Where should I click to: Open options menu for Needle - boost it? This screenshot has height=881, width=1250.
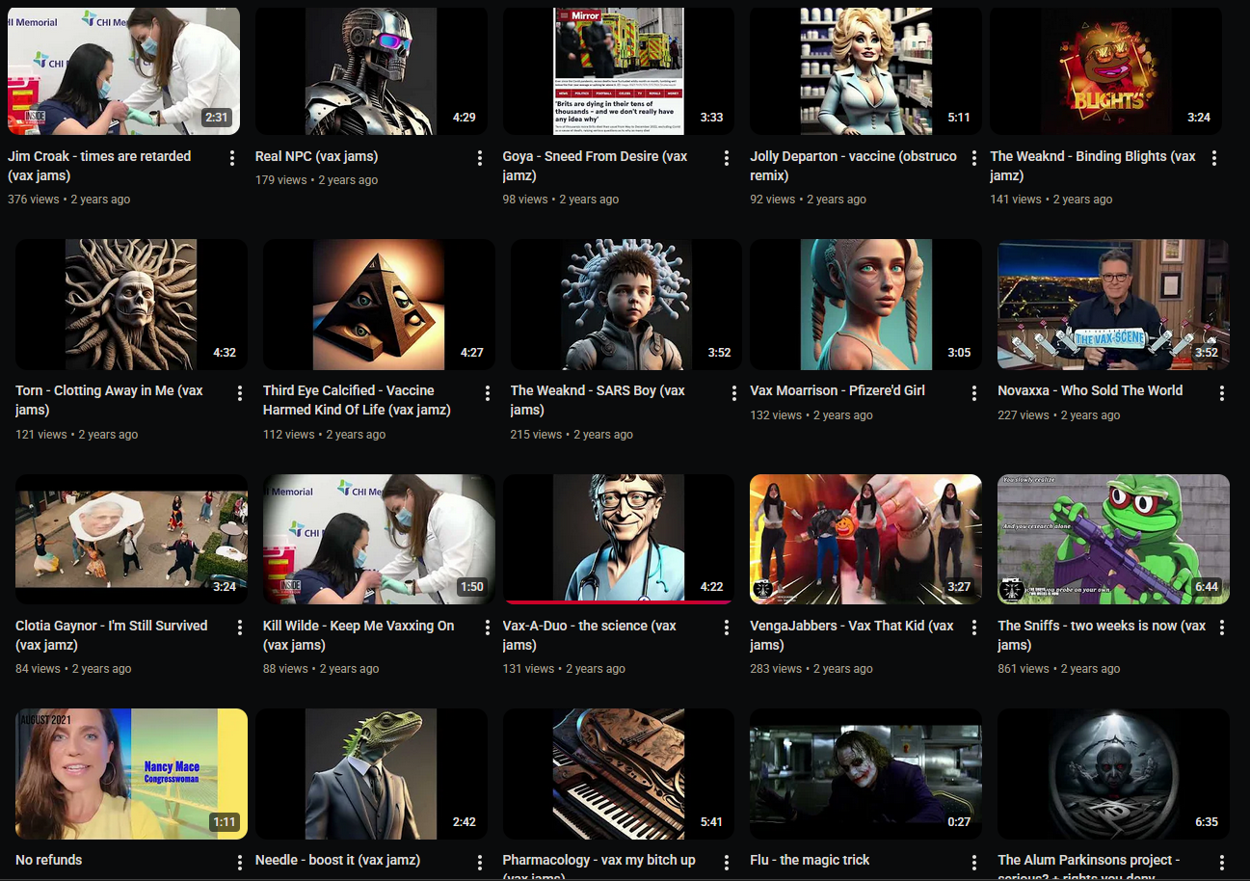pos(480,863)
